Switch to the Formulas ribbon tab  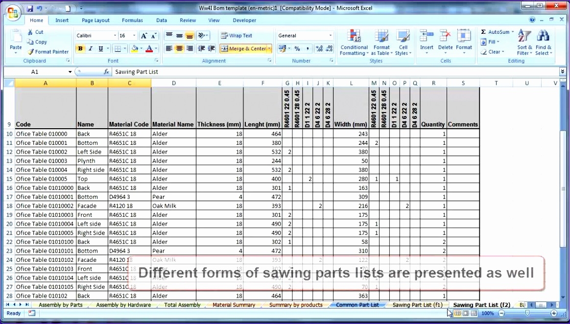pyautogui.click(x=132, y=20)
